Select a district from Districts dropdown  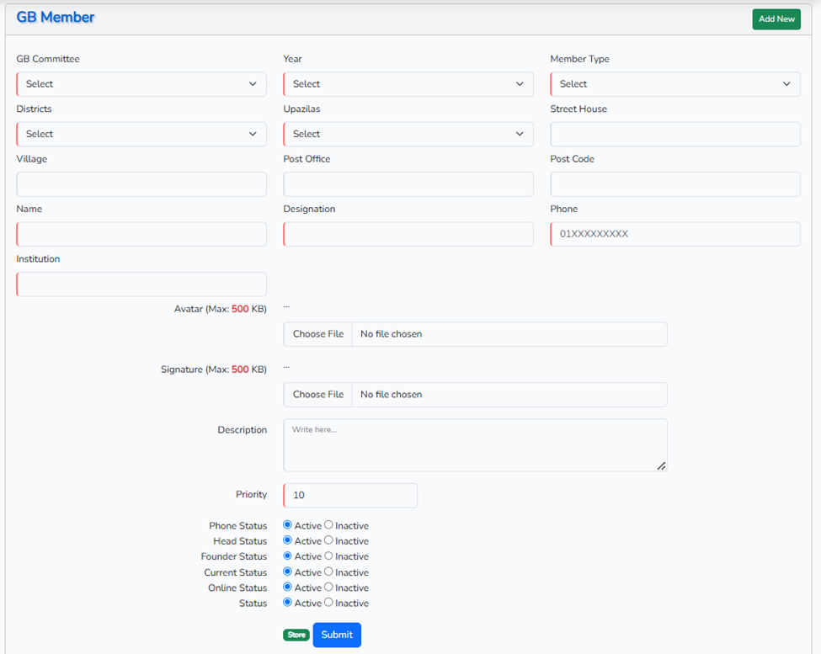tap(141, 134)
